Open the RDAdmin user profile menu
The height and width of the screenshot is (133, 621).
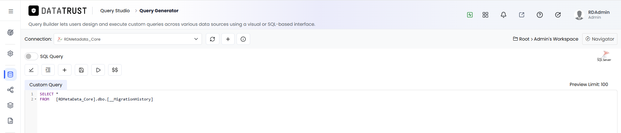[592, 14]
